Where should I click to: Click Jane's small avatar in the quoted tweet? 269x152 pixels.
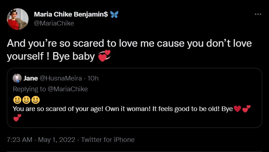(x=17, y=78)
